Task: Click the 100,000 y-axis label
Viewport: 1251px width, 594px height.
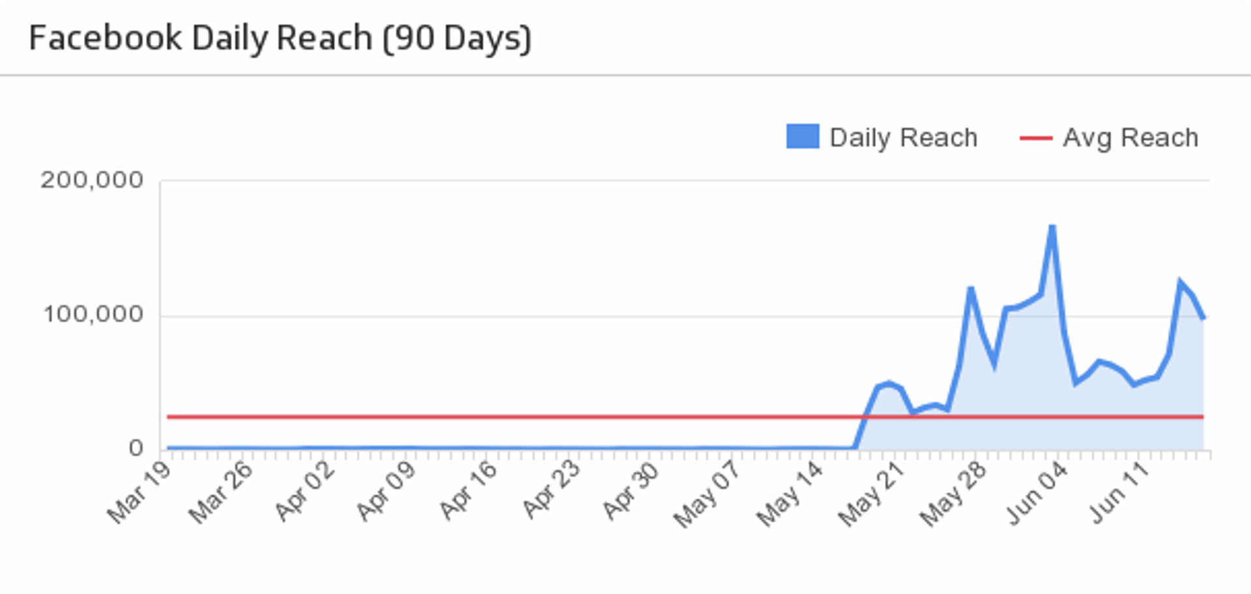Action: coord(93,315)
